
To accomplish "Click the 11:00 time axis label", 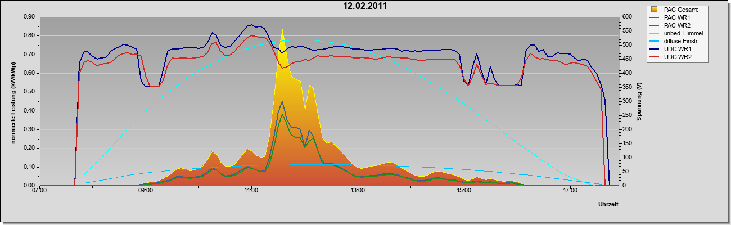I will [251, 191].
